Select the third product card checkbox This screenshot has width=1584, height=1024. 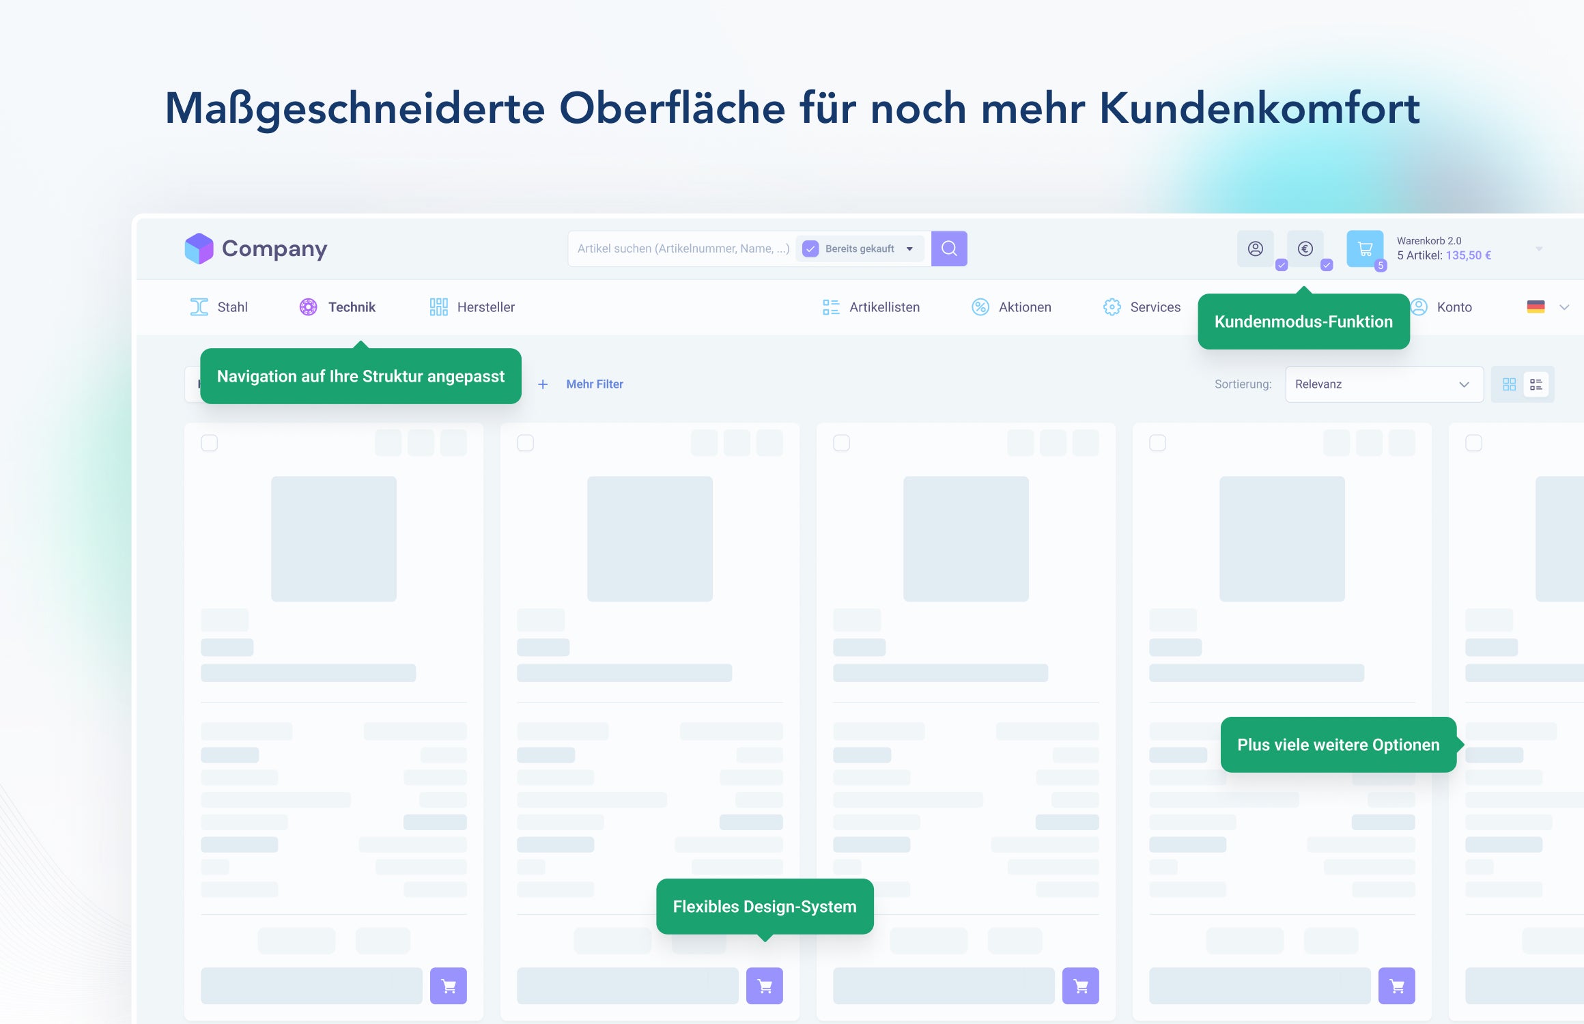click(842, 443)
